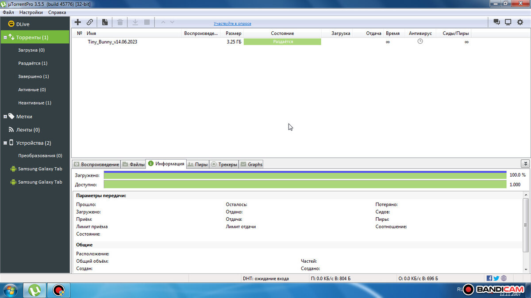Open remote monitor icon in toolbar

508,22
